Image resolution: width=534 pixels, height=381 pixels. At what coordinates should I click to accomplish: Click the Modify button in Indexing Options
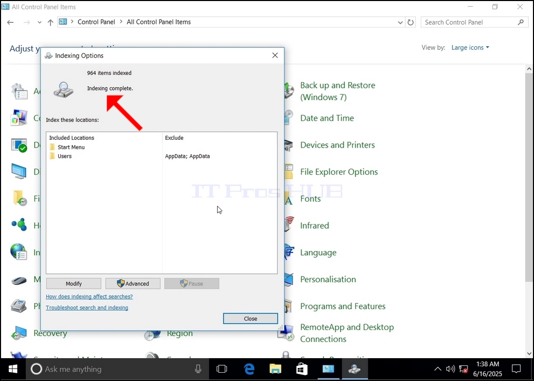(74, 283)
